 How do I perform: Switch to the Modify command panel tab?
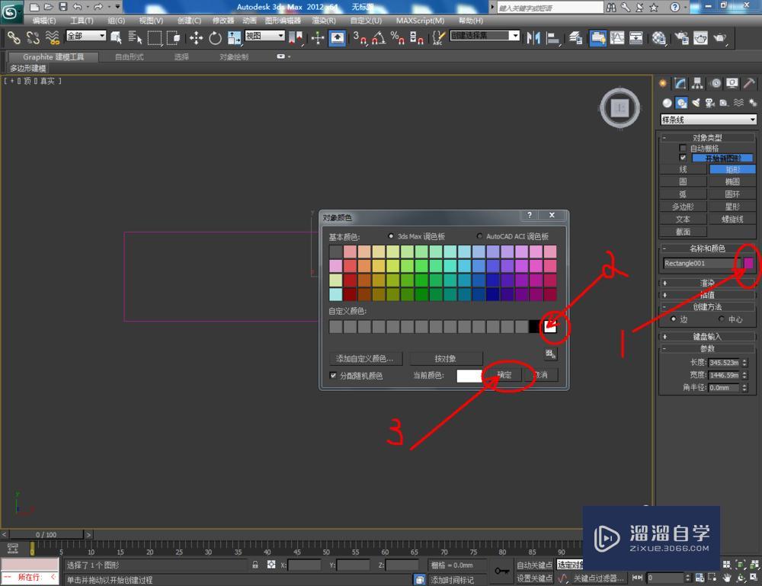pyautogui.click(x=680, y=84)
